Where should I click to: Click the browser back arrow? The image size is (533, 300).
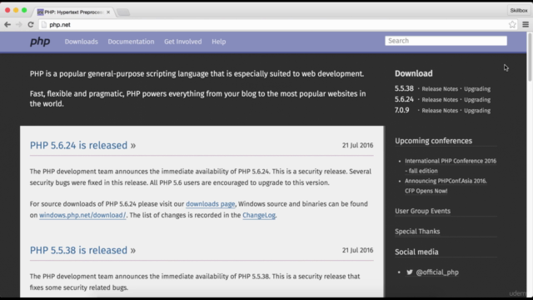[x=7, y=24]
